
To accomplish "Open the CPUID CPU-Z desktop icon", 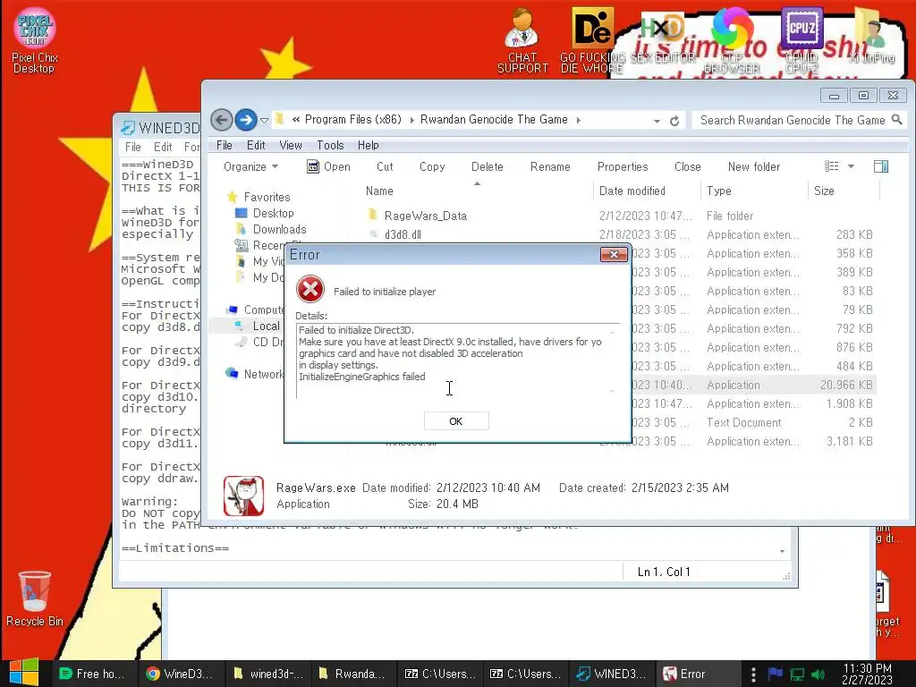I will 801,41.
